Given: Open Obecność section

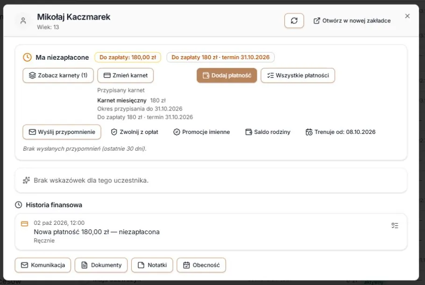Looking at the screenshot, I should tap(201, 265).
